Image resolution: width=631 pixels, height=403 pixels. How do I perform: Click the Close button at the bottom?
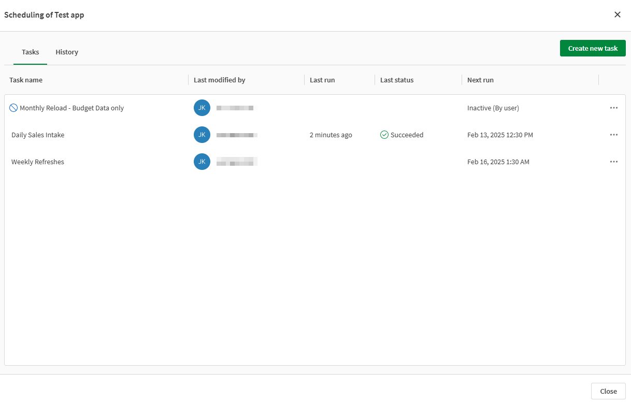tap(608, 391)
